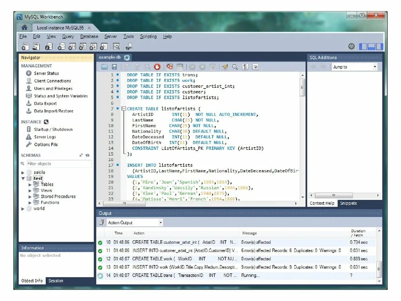Collapse the CREATE TABLE code fold

pyautogui.click(x=124, y=109)
